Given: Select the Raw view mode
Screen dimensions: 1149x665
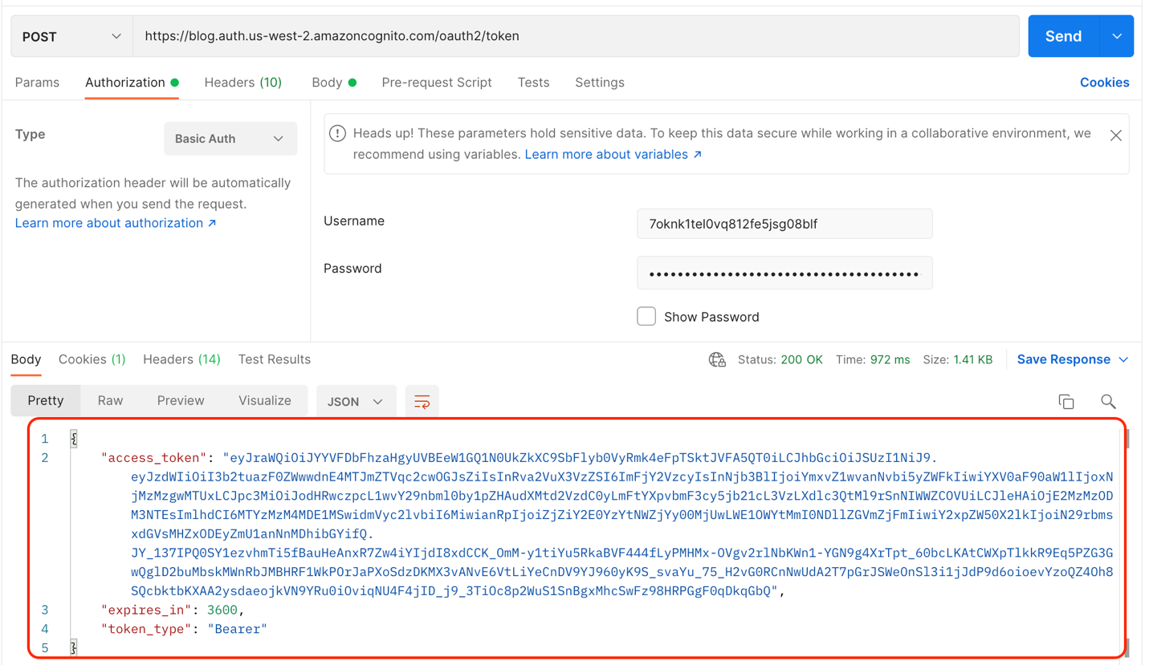Looking at the screenshot, I should click(110, 400).
